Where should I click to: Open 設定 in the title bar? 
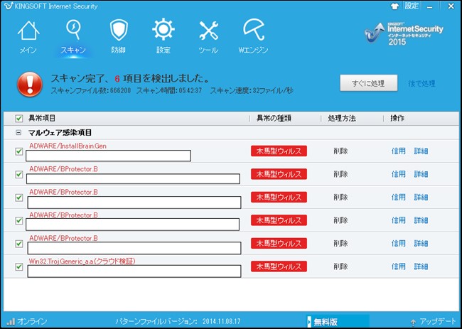click(x=412, y=6)
